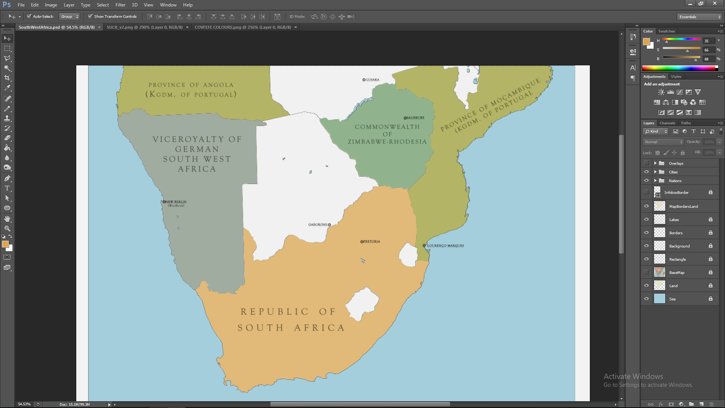The image size is (725, 408).
Task: Hide the MapBordersLand layer
Action: (646, 206)
